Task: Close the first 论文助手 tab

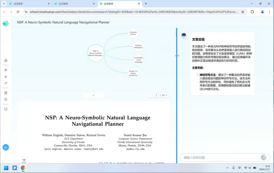Action: click(x=49, y=4)
